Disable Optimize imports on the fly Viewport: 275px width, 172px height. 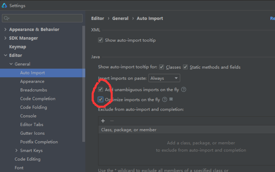pos(101,100)
